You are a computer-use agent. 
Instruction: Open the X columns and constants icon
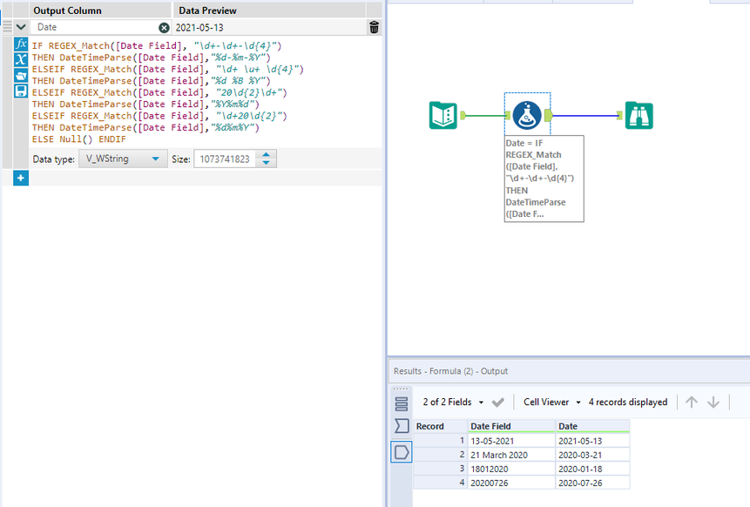click(x=21, y=60)
